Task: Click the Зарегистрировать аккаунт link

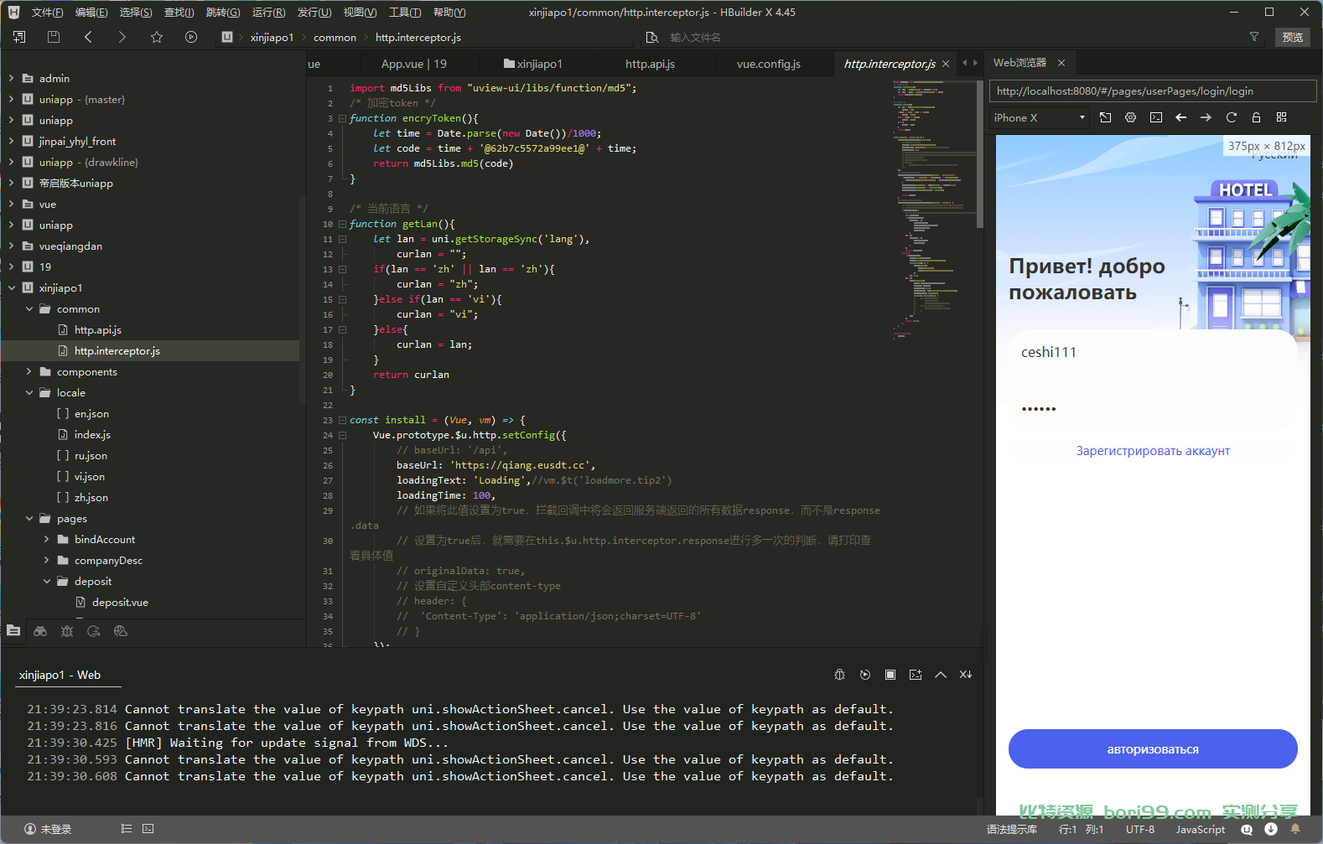Action: coord(1153,451)
